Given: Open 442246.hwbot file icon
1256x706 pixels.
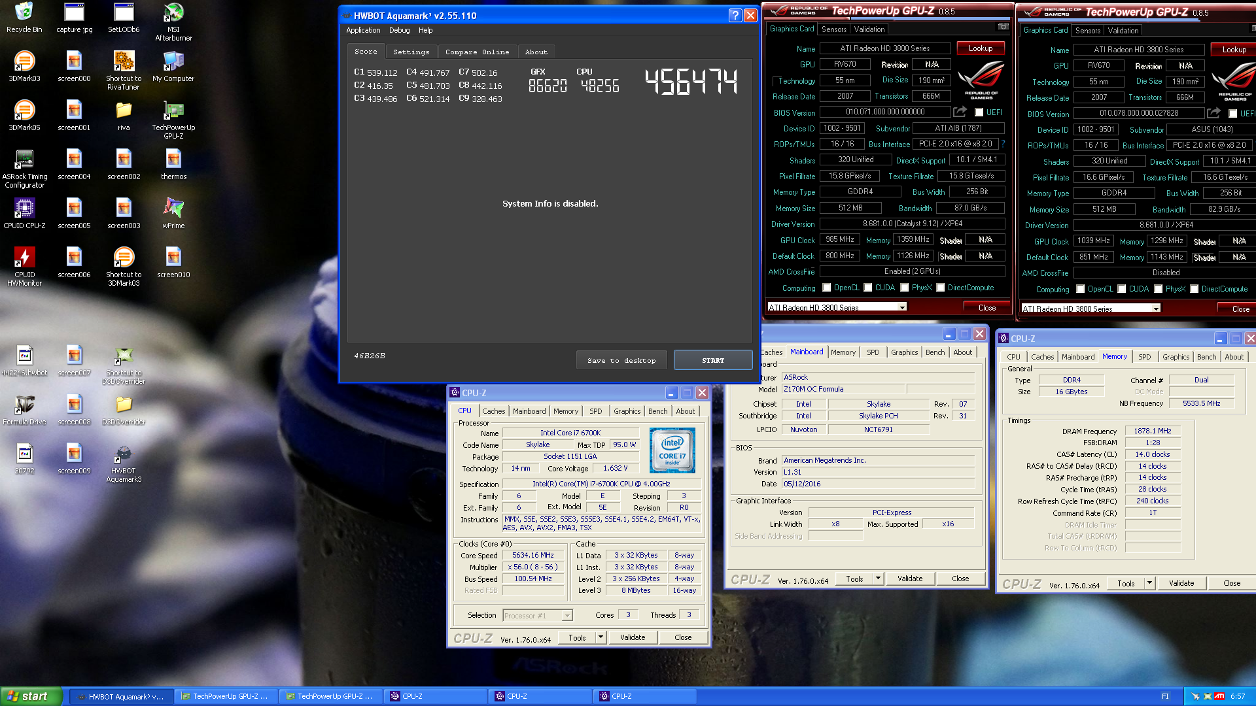Looking at the screenshot, I should (x=24, y=361).
